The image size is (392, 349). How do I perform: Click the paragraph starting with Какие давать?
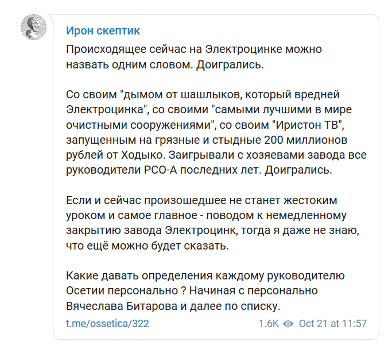click(x=204, y=290)
